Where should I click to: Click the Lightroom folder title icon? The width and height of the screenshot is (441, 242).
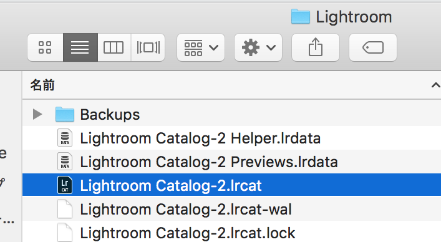(301, 17)
